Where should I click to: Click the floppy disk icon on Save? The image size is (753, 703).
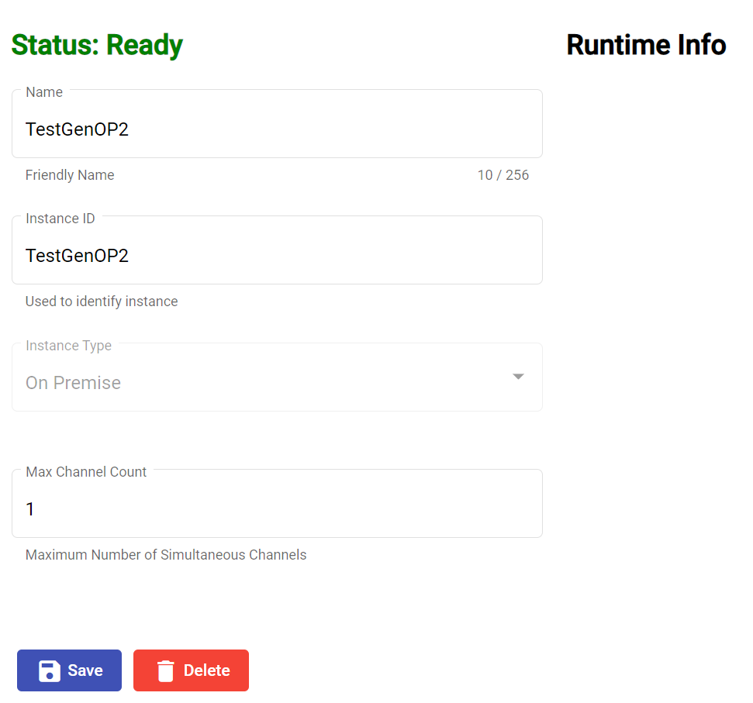tap(50, 670)
